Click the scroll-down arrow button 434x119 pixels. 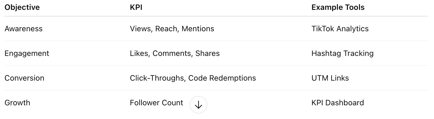tap(198, 105)
